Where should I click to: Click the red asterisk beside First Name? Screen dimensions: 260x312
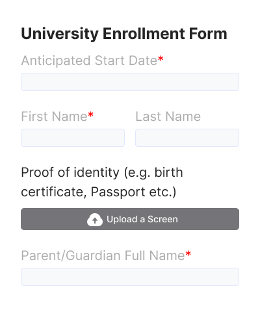(x=90, y=114)
